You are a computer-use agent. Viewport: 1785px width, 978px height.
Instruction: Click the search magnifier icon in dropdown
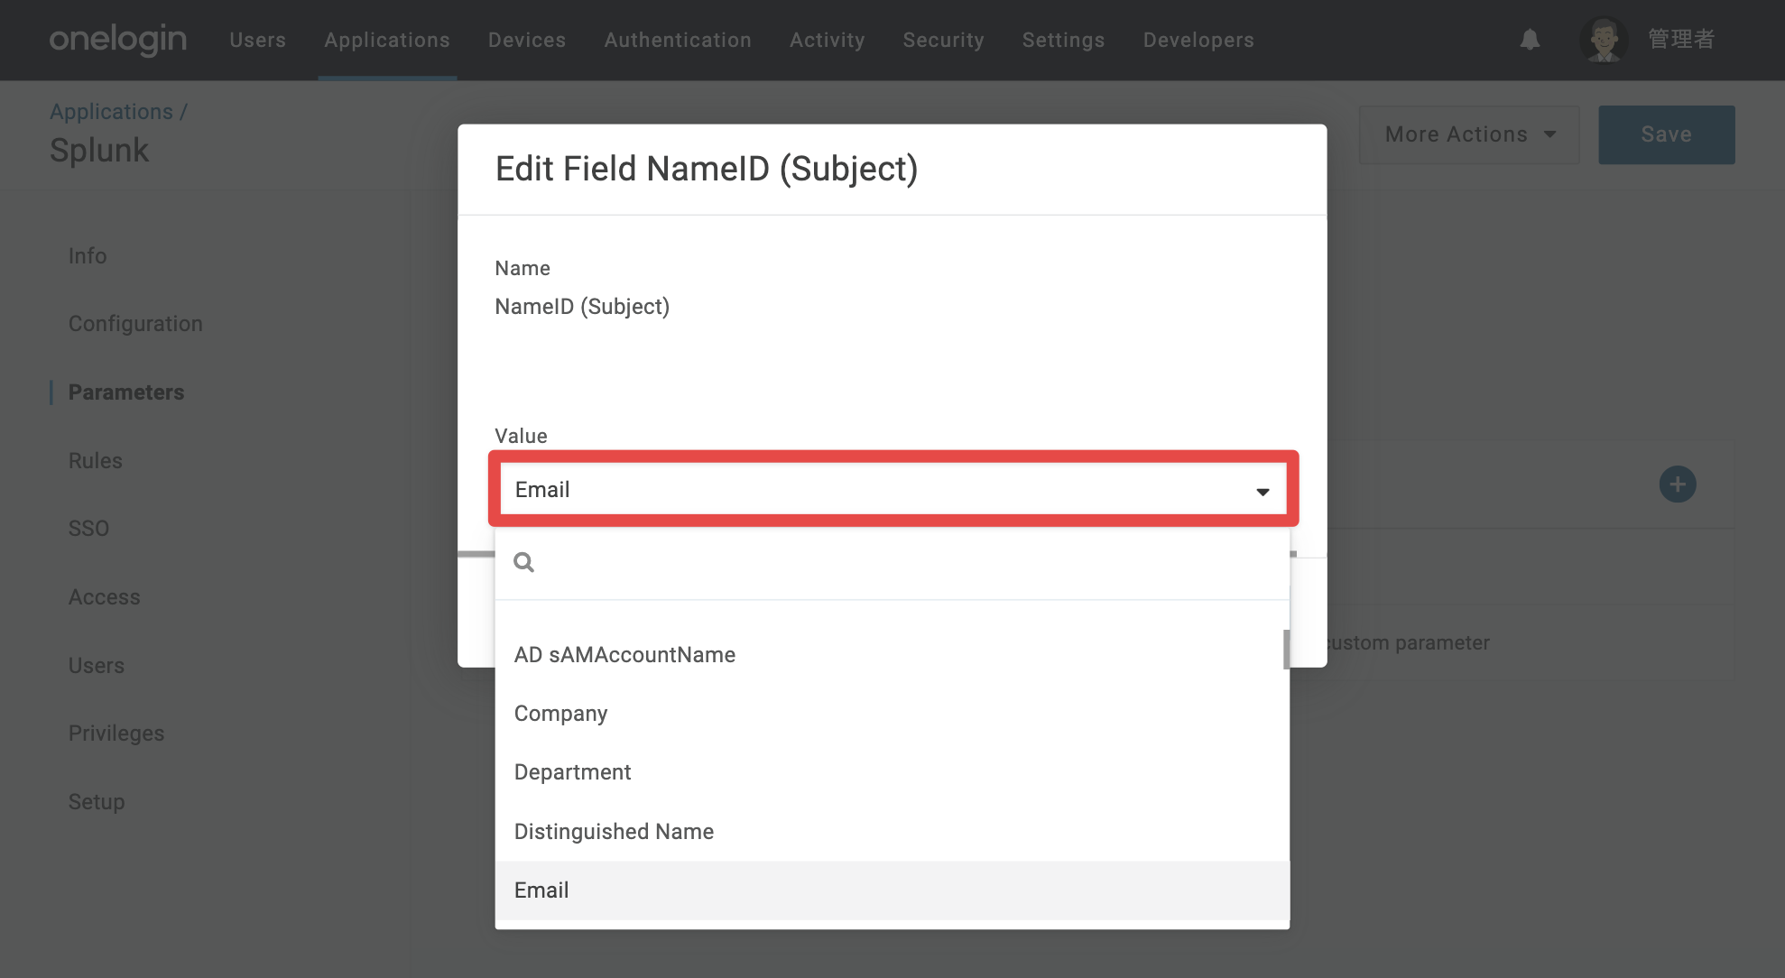point(523,563)
